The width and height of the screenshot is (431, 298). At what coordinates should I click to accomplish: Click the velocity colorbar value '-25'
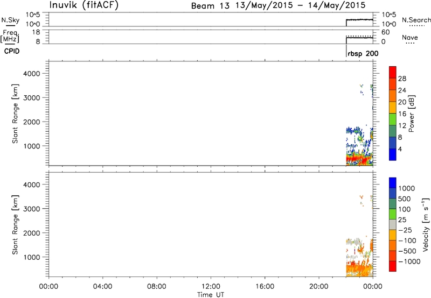click(x=405, y=230)
